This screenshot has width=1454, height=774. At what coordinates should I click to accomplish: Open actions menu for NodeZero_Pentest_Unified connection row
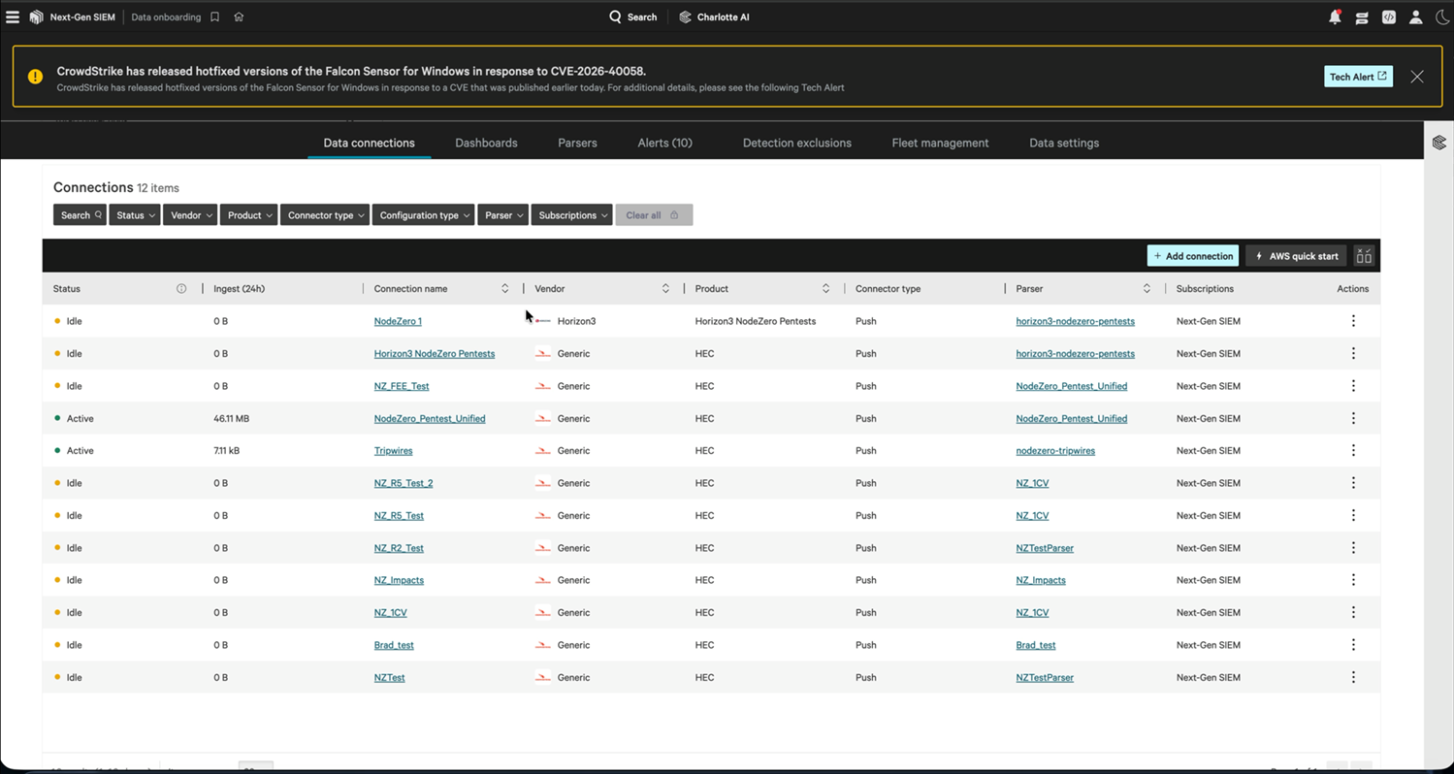click(x=1353, y=419)
